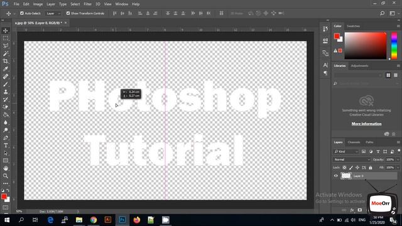Select the Lasso tool

click(x=6, y=46)
